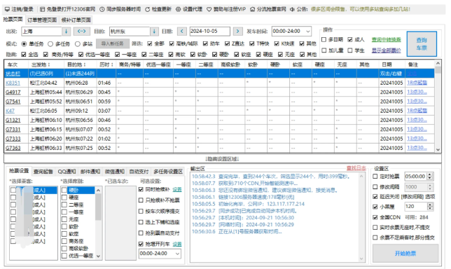The height and width of the screenshot is (269, 451).
Task: Switch to 订单管理页面 tab
Action: (42, 20)
